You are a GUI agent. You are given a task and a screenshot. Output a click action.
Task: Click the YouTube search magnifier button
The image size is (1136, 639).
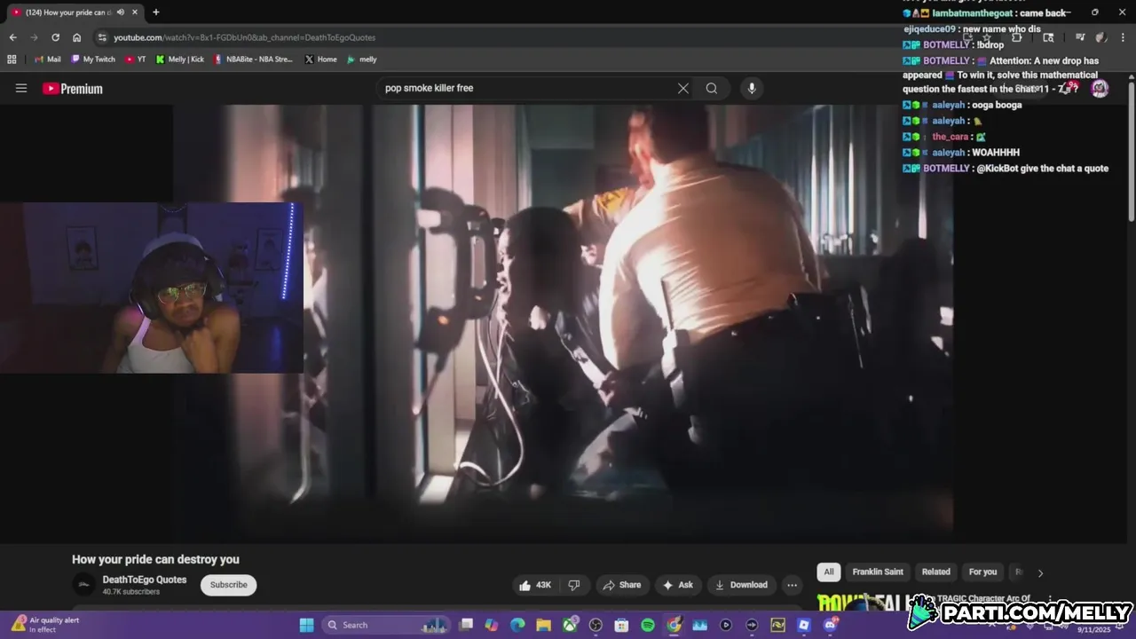click(x=712, y=88)
